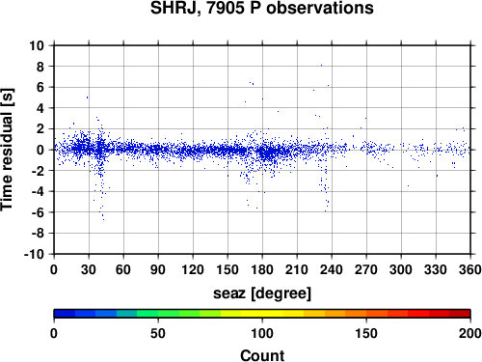Image resolution: width=482 pixels, height=362 pixels.
Task: Click x-axis tick label 270
Action: click(x=366, y=269)
